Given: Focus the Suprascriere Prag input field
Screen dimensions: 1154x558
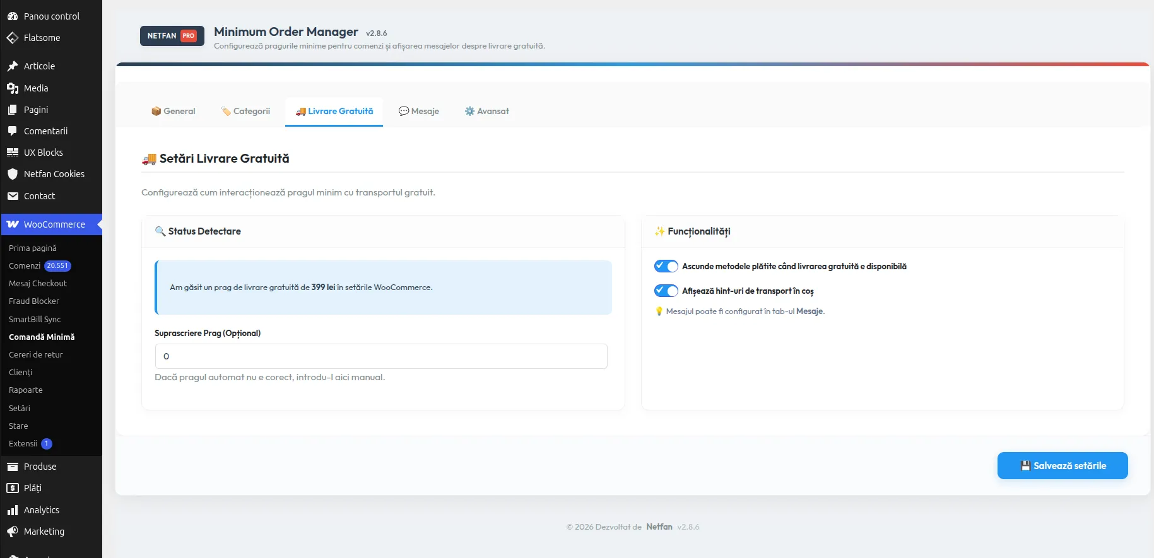Looking at the screenshot, I should (381, 356).
